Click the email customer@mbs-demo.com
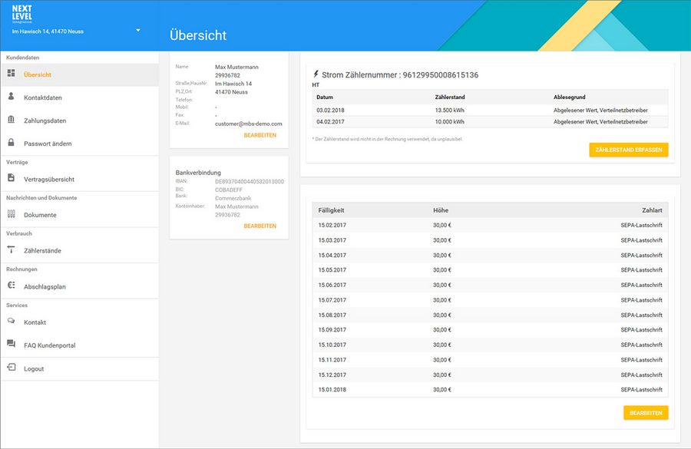 [x=249, y=124]
